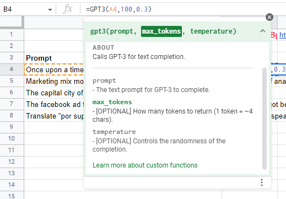Click How many tokens to return description
This screenshot has height=199, width=286.
[172, 115]
